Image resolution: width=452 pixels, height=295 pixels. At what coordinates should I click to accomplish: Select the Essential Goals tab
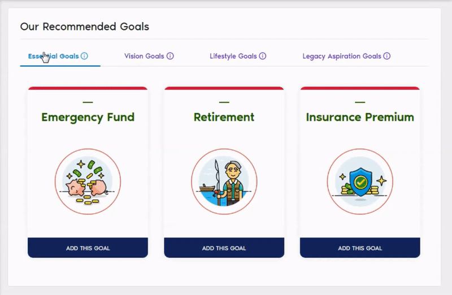(x=54, y=56)
